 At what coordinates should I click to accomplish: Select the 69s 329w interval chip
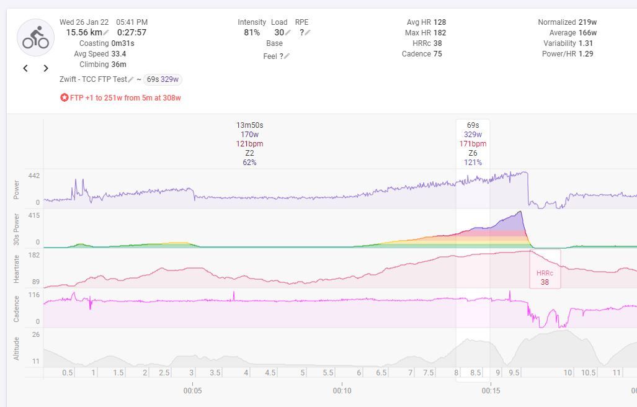[163, 79]
